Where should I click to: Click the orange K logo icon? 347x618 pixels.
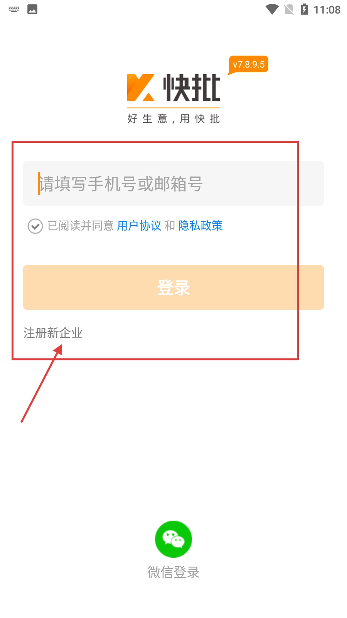141,87
